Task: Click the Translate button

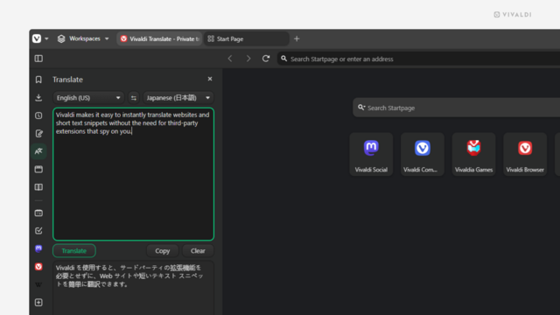Action: point(74,251)
